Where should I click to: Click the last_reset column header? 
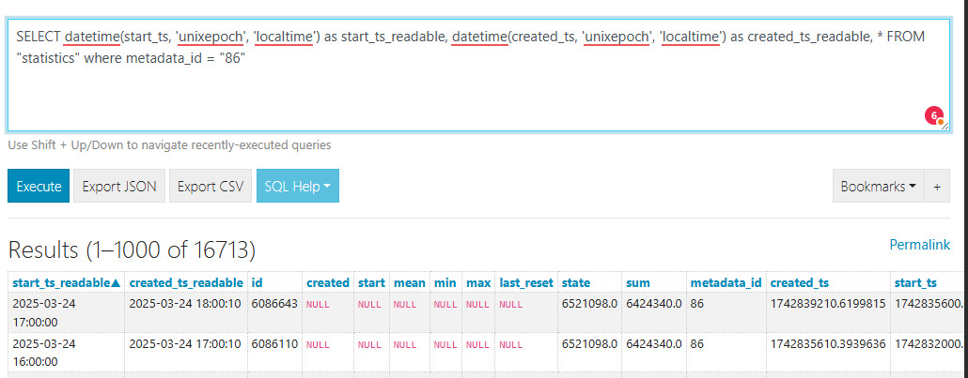point(525,282)
